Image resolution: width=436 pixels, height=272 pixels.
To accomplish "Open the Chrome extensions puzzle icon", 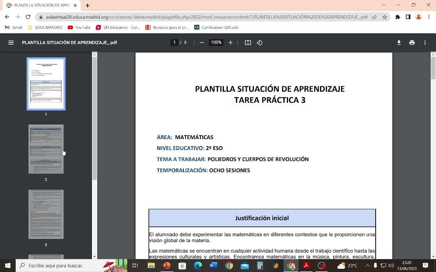I will click(397, 17).
